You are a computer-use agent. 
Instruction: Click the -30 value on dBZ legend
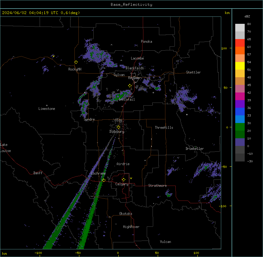pyautogui.click(x=250, y=161)
